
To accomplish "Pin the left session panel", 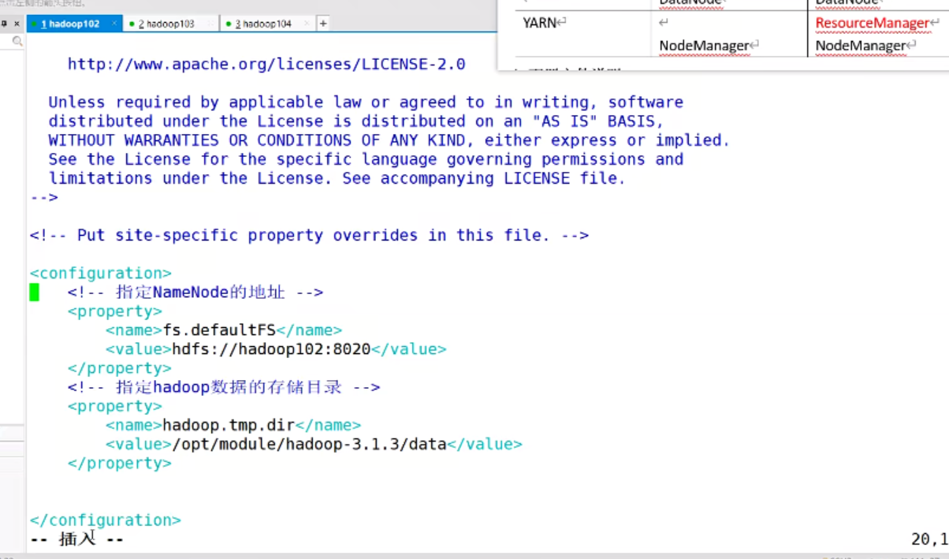I will pyautogui.click(x=5, y=24).
